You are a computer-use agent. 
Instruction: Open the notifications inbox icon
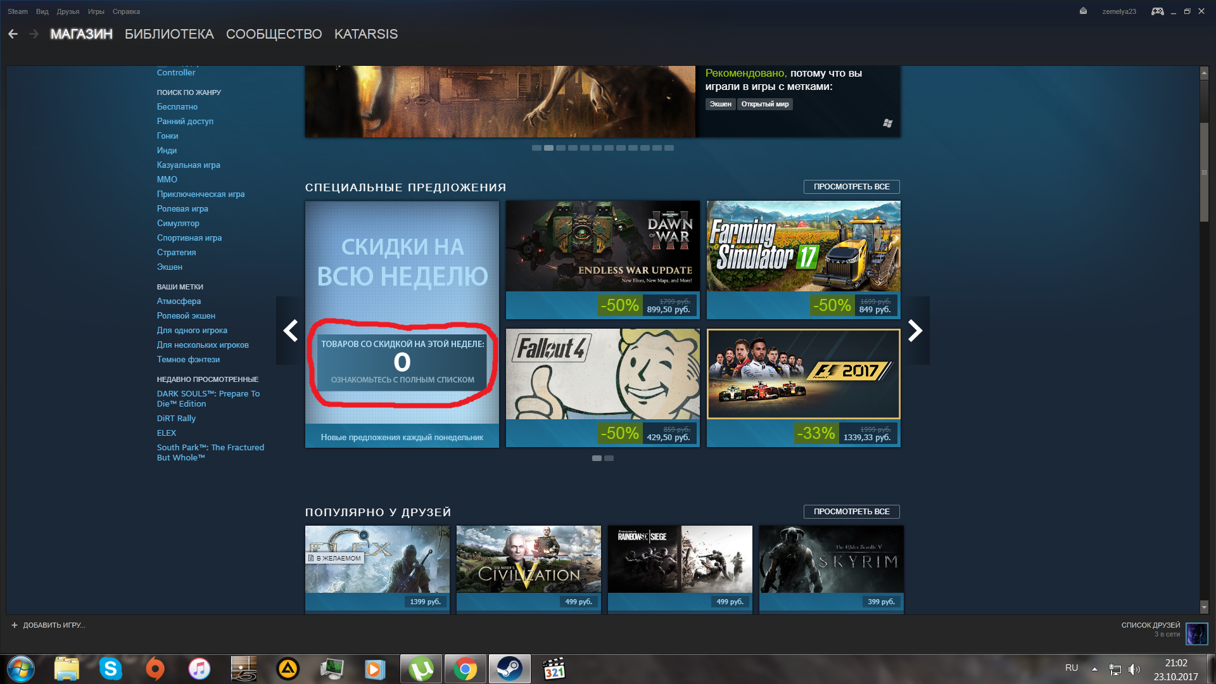point(1083,11)
